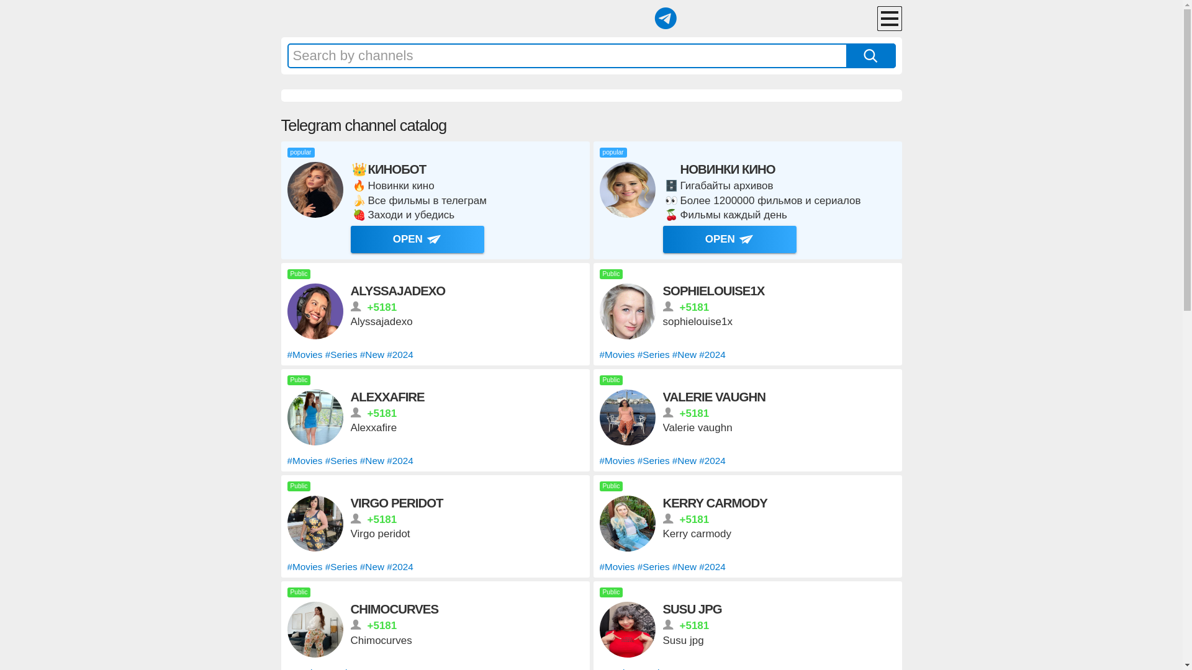Open the hamburger menu

889,19
